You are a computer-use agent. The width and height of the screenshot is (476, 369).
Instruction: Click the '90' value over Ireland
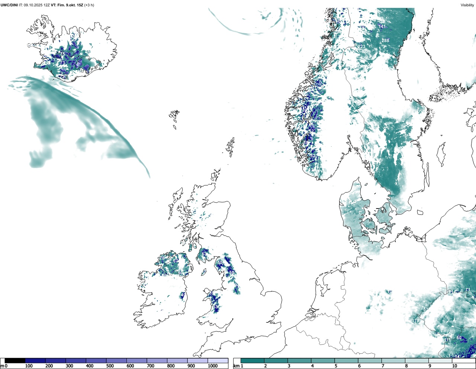(x=180, y=273)
